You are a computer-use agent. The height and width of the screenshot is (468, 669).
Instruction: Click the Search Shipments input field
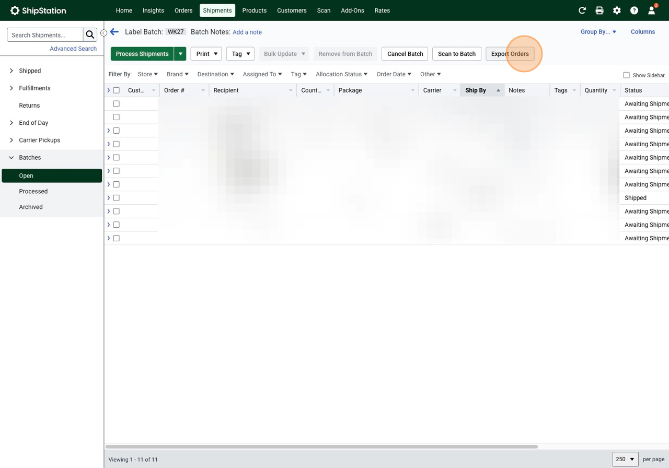(x=45, y=35)
